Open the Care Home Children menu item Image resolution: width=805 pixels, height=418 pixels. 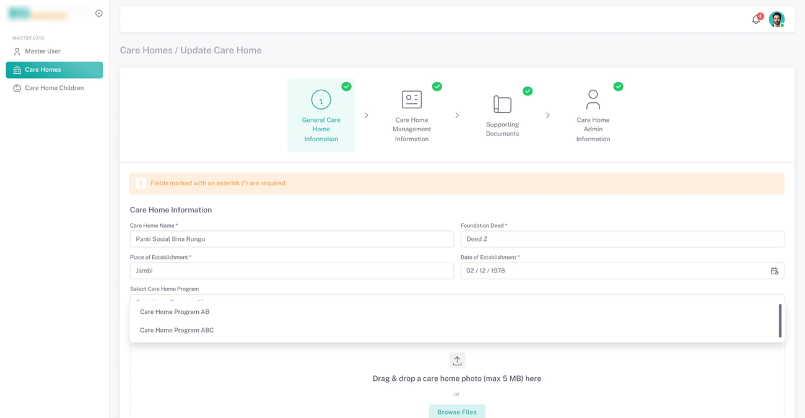54,88
